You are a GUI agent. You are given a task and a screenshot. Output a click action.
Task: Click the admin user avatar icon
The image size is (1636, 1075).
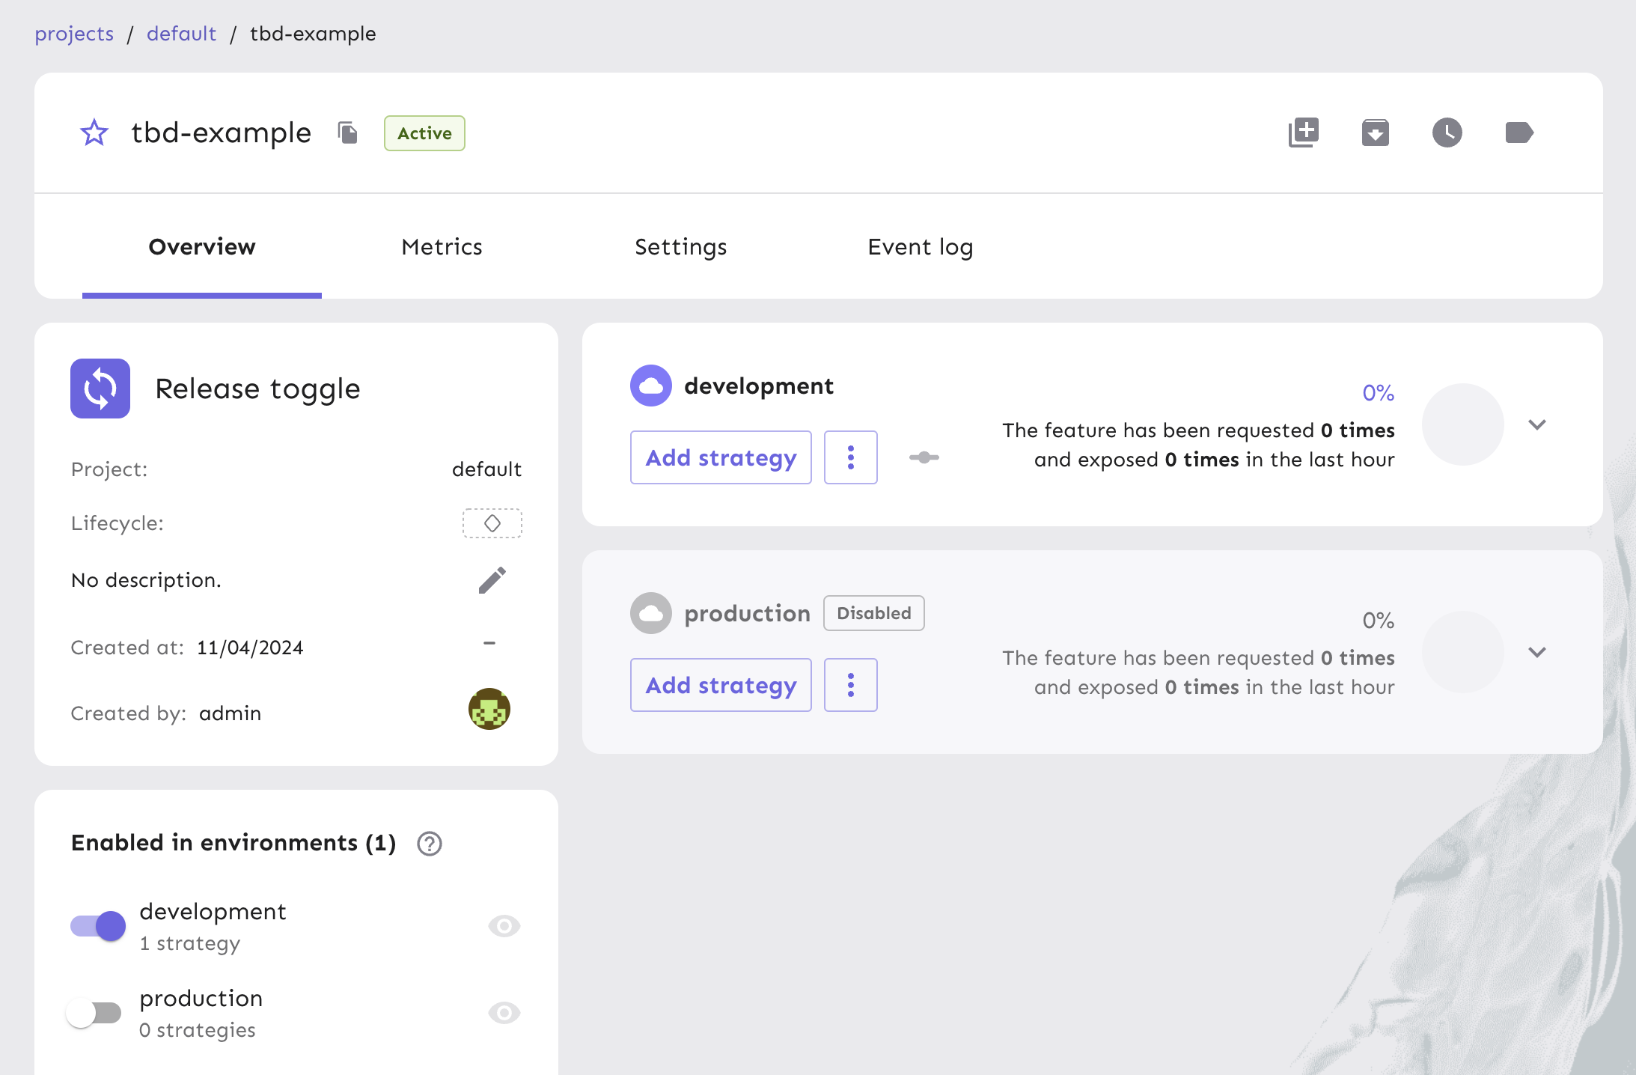click(x=489, y=711)
